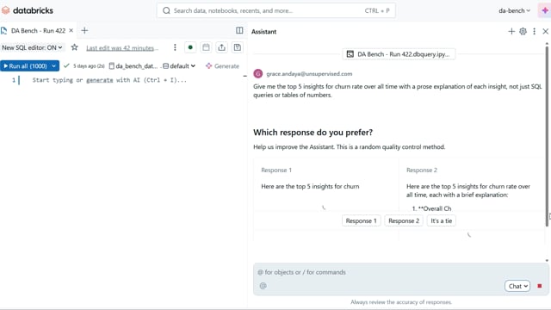Expand the Run all options arrow
The height and width of the screenshot is (310, 551).
coord(53,66)
